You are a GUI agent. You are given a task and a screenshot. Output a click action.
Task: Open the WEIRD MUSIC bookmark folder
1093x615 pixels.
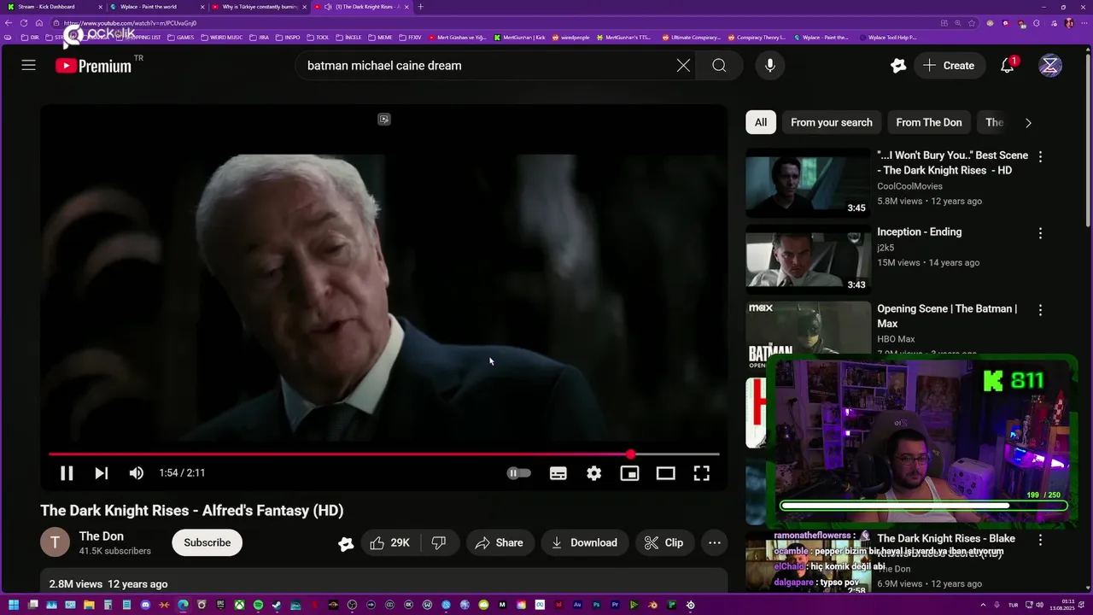pyautogui.click(x=222, y=38)
